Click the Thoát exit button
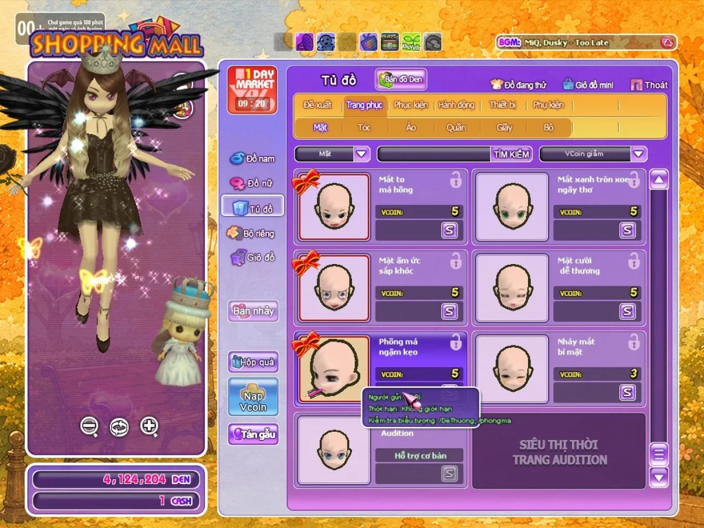 [x=649, y=85]
